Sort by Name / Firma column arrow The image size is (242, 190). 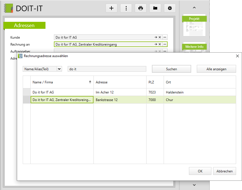(x=90, y=82)
